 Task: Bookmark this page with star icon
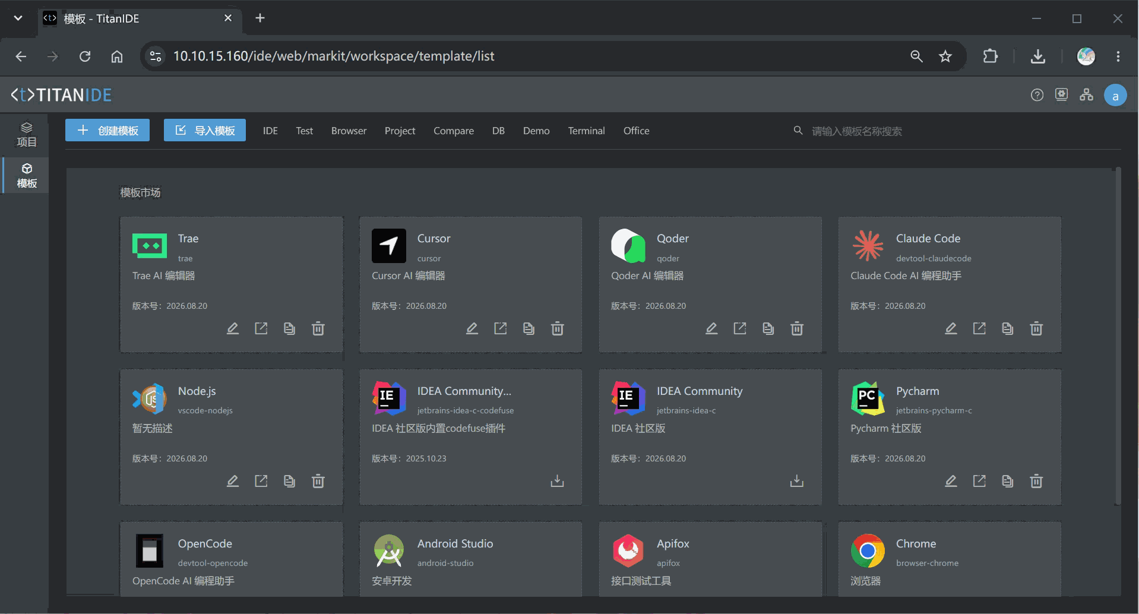coord(945,56)
